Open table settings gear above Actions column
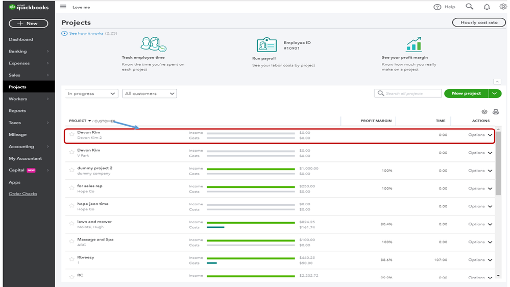This screenshot has height=287, width=510. coord(484,112)
